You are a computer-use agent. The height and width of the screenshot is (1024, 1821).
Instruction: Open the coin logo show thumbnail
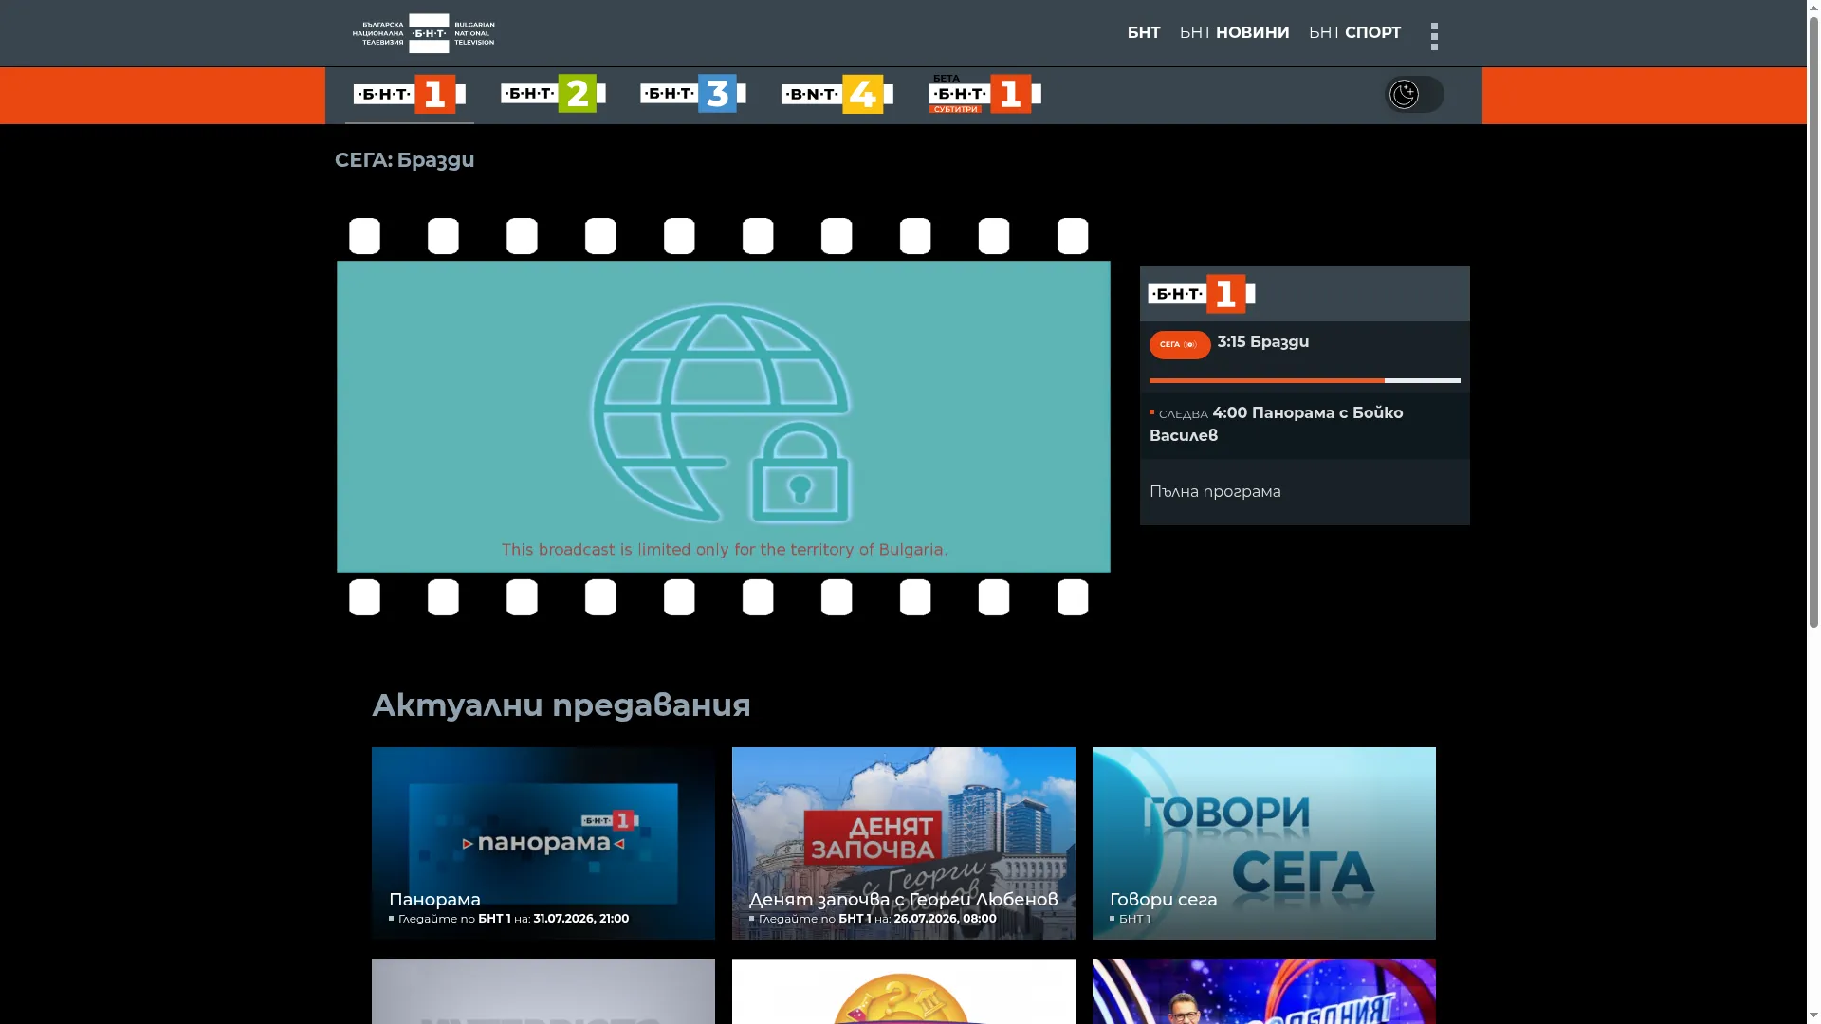(x=904, y=991)
